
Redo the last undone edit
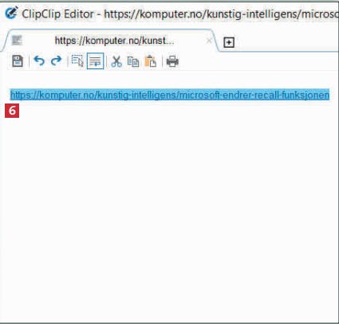click(56, 61)
